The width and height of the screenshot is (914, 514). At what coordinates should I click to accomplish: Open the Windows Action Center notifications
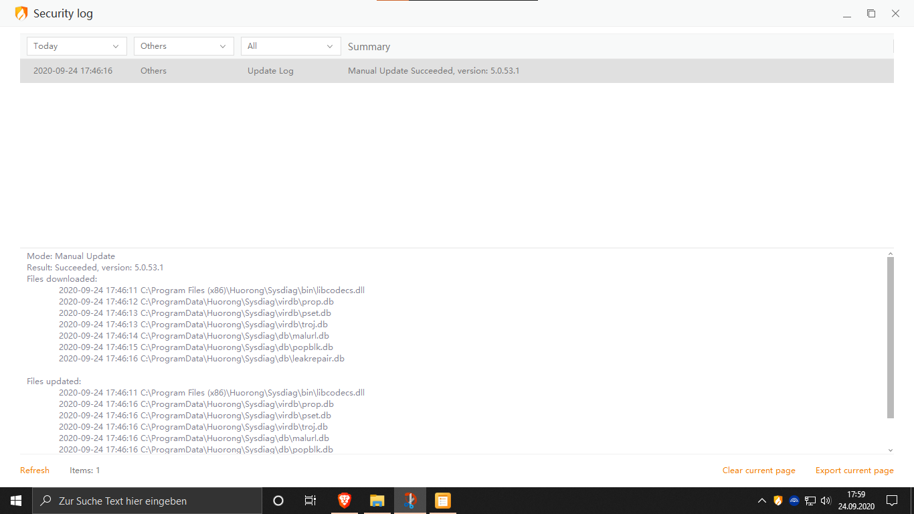pos(892,501)
